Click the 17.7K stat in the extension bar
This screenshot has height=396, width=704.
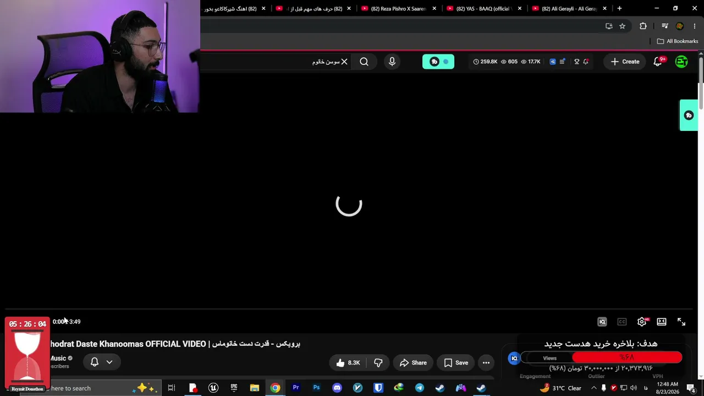tap(530, 62)
